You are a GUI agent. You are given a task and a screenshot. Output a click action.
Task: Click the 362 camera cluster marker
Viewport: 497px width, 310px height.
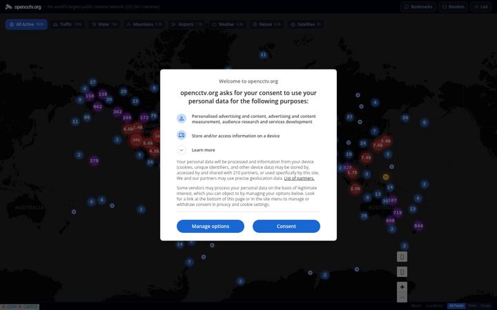point(117,112)
